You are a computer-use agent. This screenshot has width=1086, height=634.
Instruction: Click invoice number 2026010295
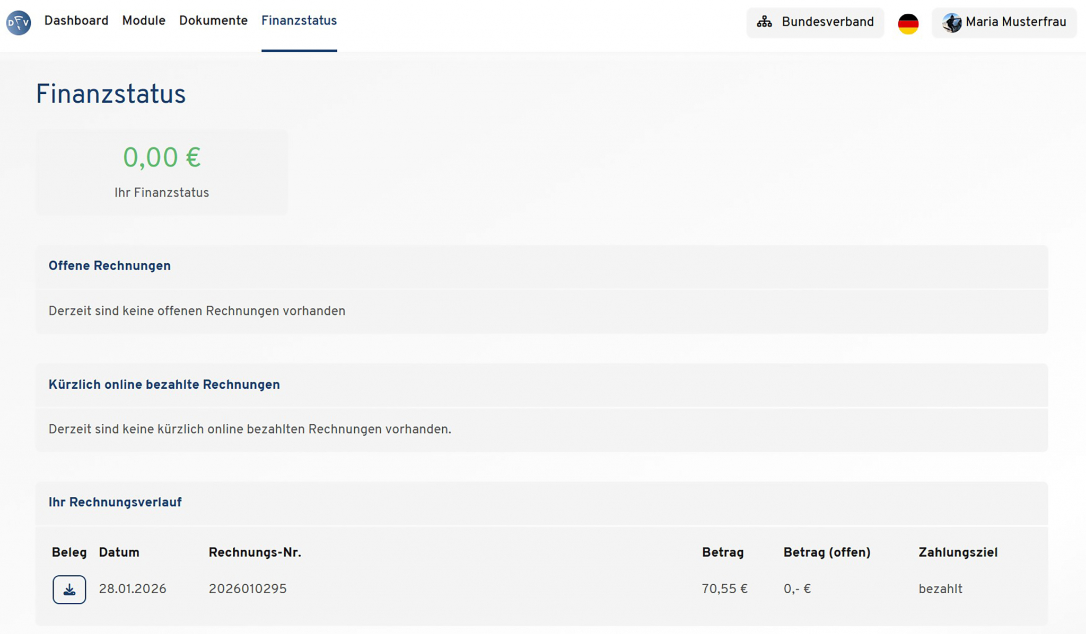(x=248, y=589)
